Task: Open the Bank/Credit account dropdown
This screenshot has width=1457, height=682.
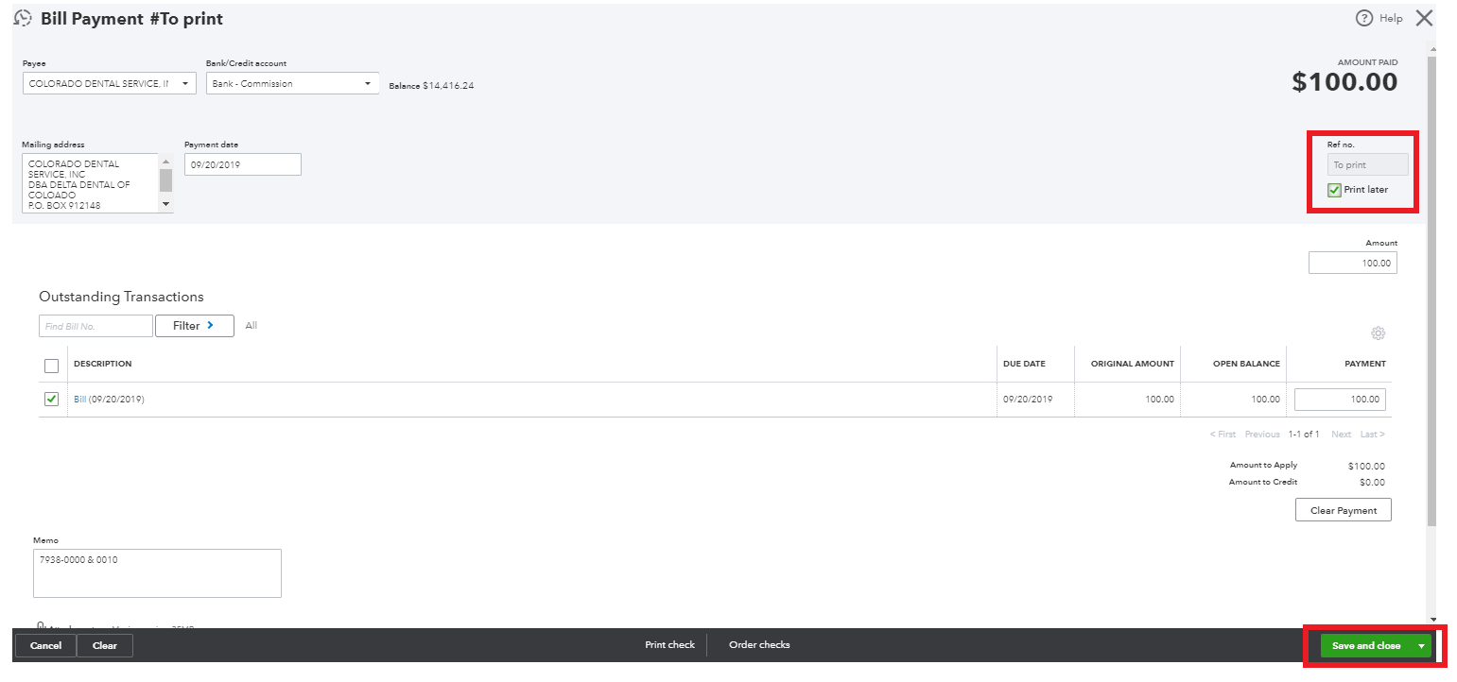Action: tap(368, 84)
